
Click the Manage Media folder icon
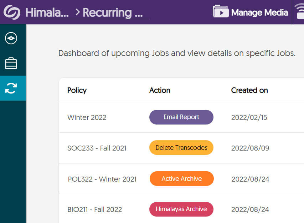pos(221,11)
